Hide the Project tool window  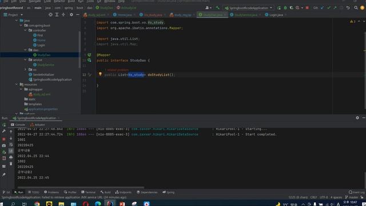[78, 15]
